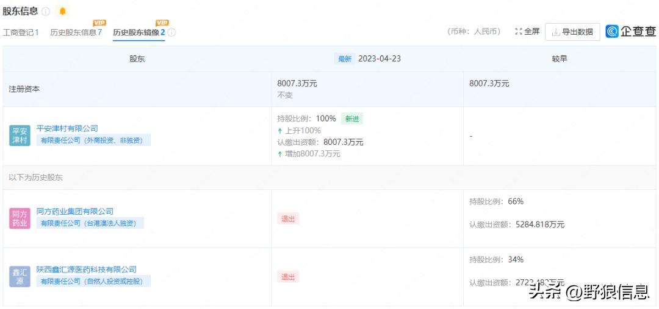Viewport: 659px width, 309px height.
Task: Click the 有限责任公司（外商投资、非独资） tag
Action: (x=93, y=141)
